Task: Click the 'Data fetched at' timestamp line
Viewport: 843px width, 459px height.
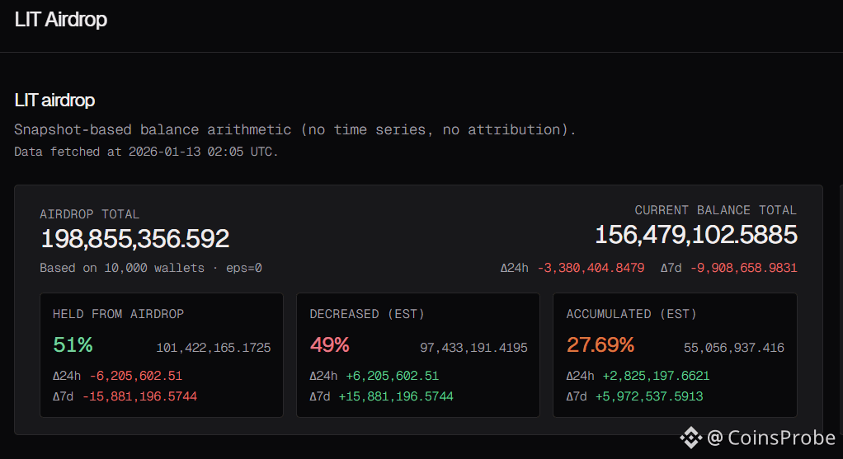Action: 146,152
